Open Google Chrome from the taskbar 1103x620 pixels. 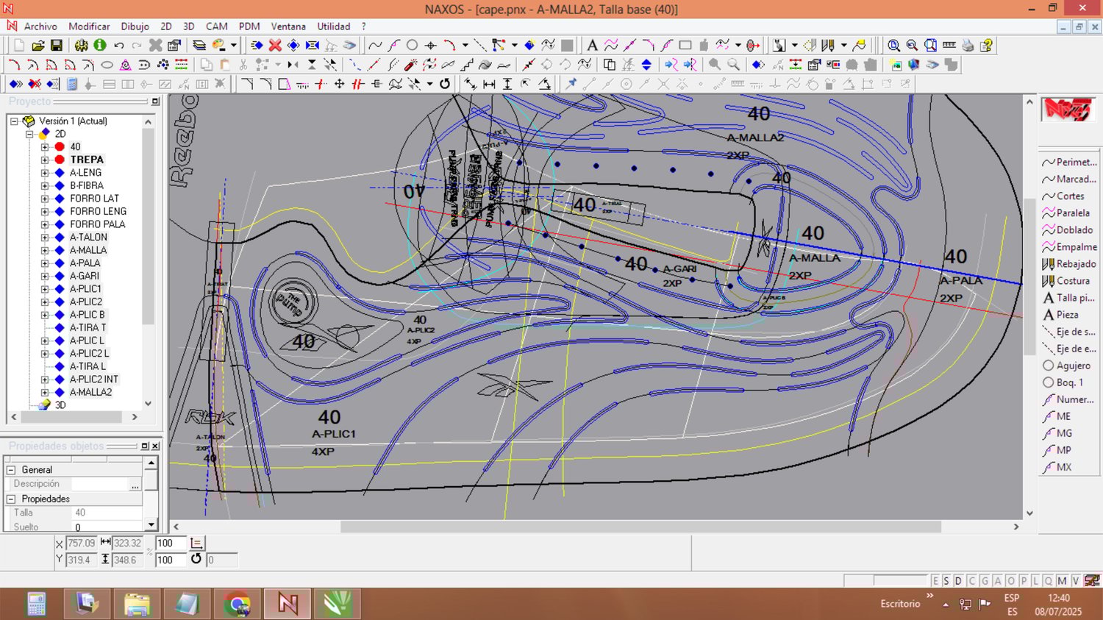pos(238,604)
